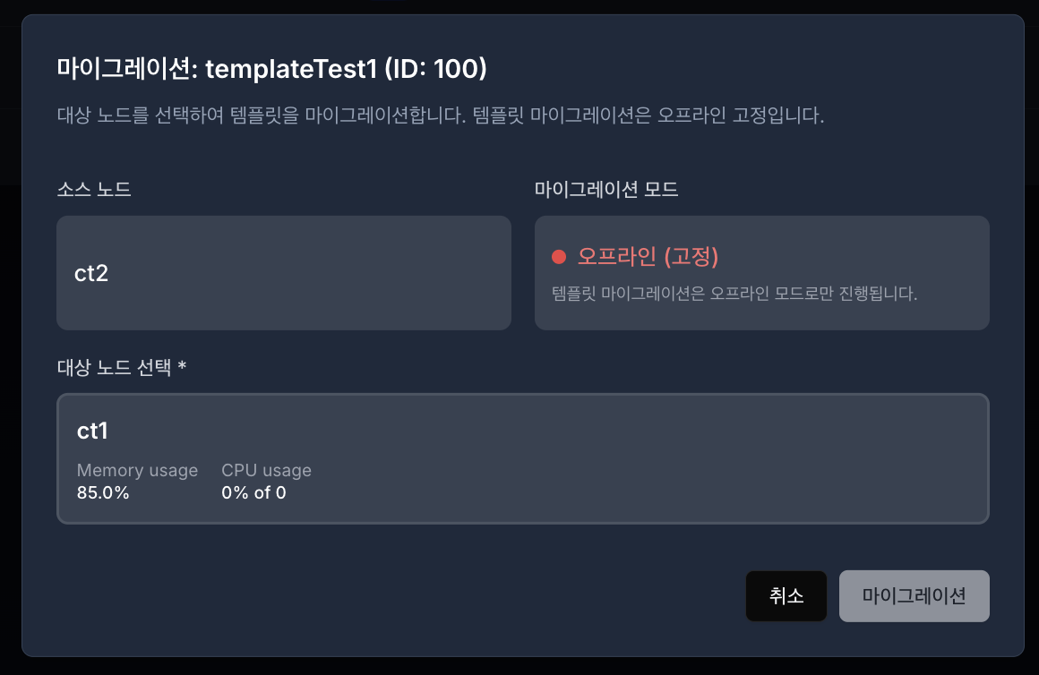This screenshot has height=675, width=1039.
Task: Click the 마이그레이션 button to migrate
Action: click(914, 595)
